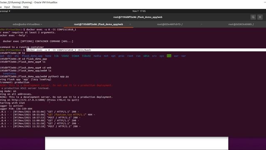This screenshot has width=266, height=150.
Task: Select the root@7195d8ff2e86 flask_demo_app/web tab
Action: coord(99,24)
